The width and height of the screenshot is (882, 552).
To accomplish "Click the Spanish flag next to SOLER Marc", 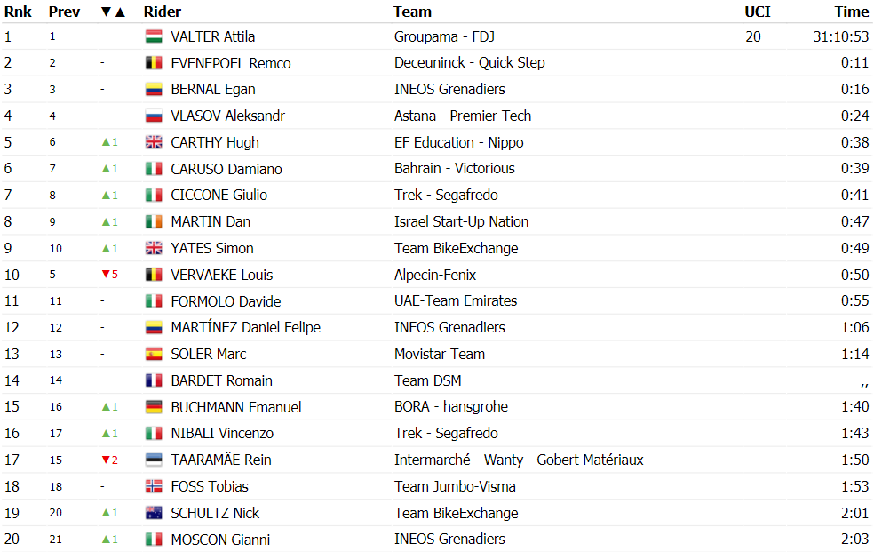I will pos(154,354).
